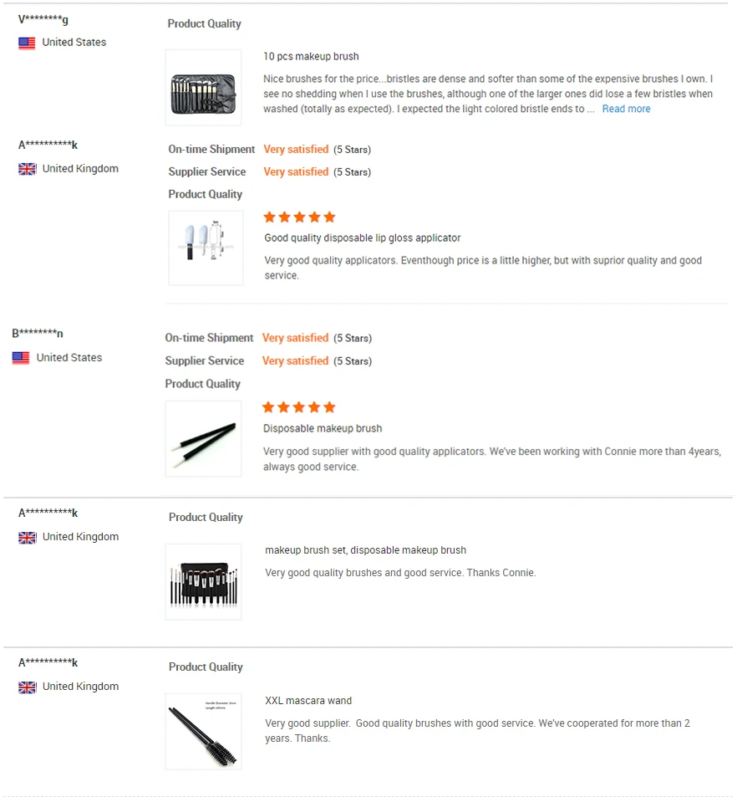Image resolution: width=737 pixels, height=797 pixels.
Task: Open the 10 pcs makeup brush thumbnail
Action: [x=203, y=87]
